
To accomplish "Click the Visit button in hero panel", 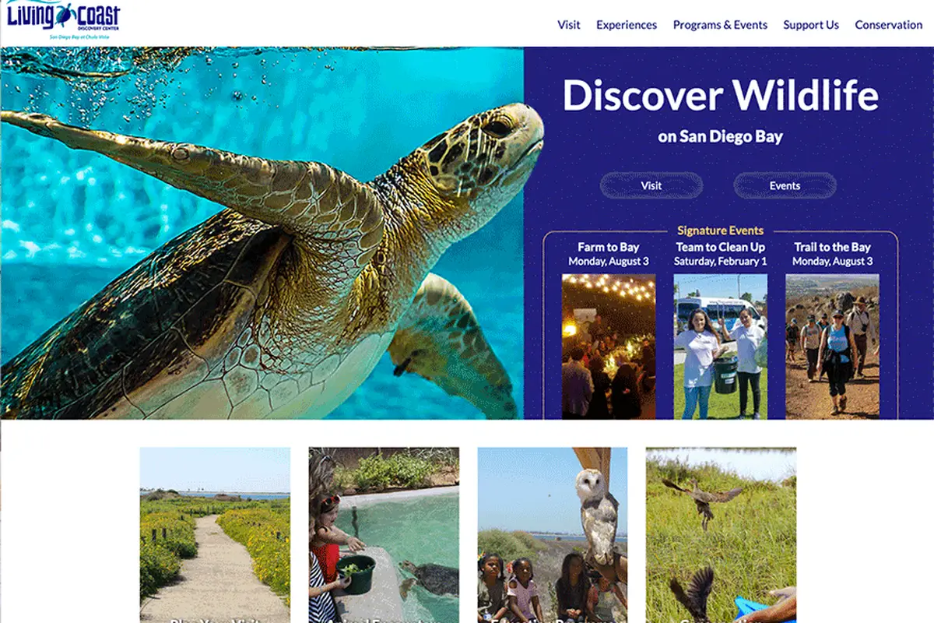I will point(651,185).
